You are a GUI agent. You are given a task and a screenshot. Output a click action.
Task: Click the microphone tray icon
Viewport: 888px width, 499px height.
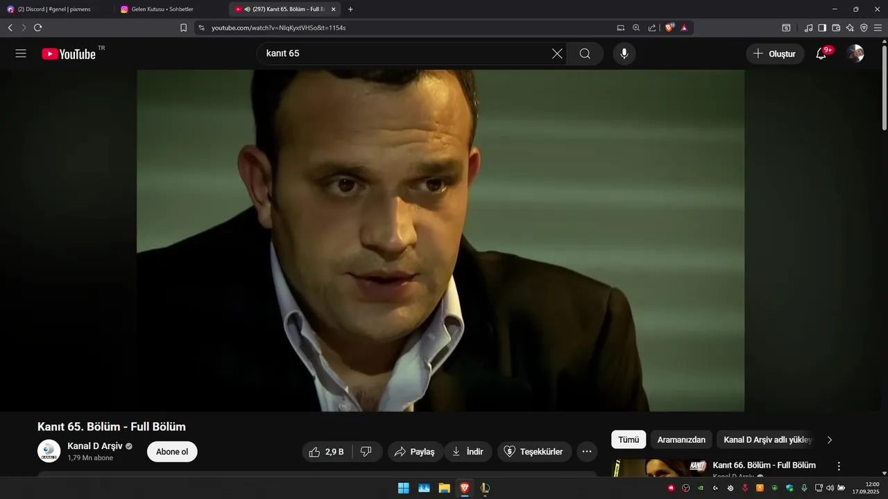[x=804, y=488]
